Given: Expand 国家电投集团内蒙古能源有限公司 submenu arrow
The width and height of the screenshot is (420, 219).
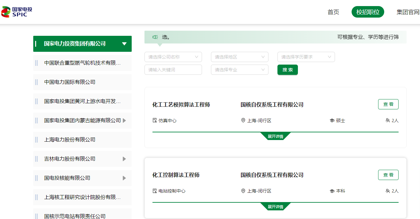Looking at the screenshot, I should (124, 121).
